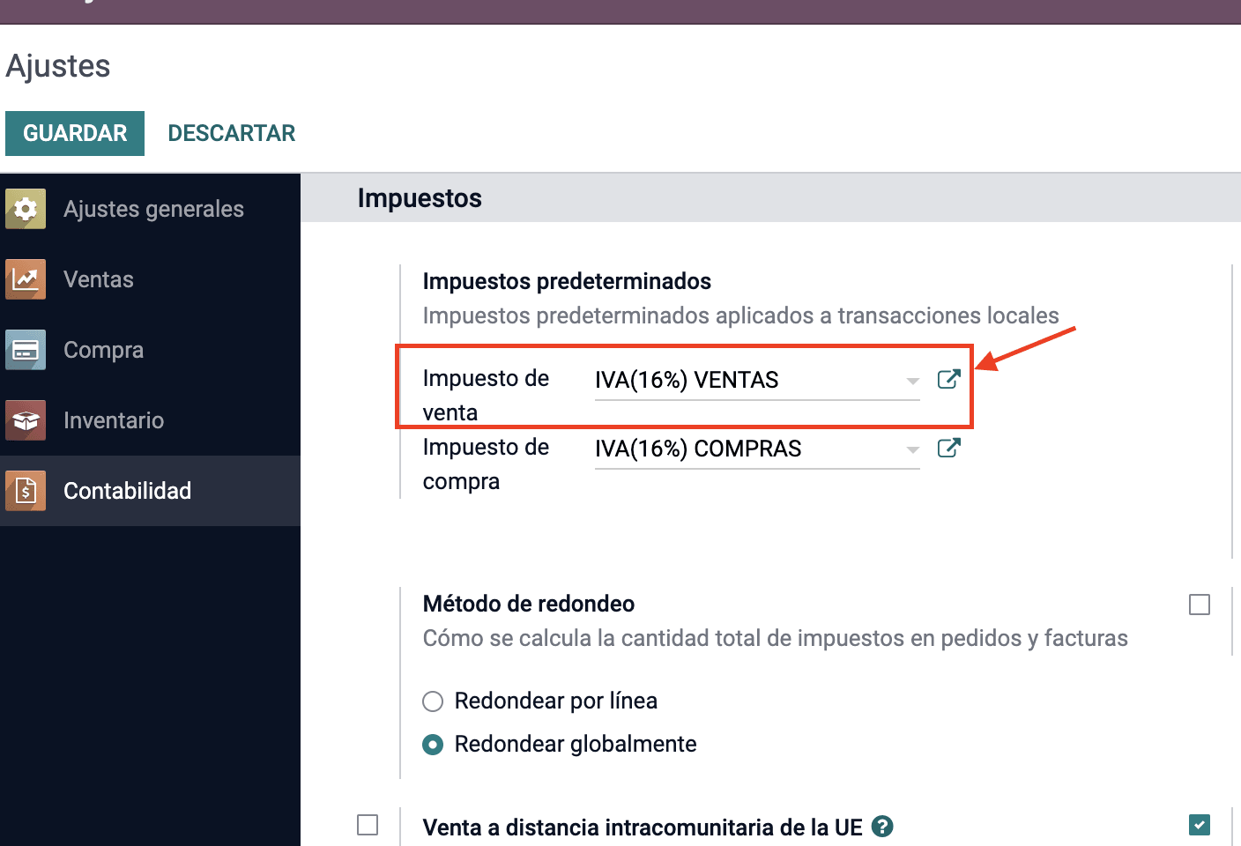The image size is (1241, 846).
Task: Select Redondear globalmente option
Action: coord(433,745)
